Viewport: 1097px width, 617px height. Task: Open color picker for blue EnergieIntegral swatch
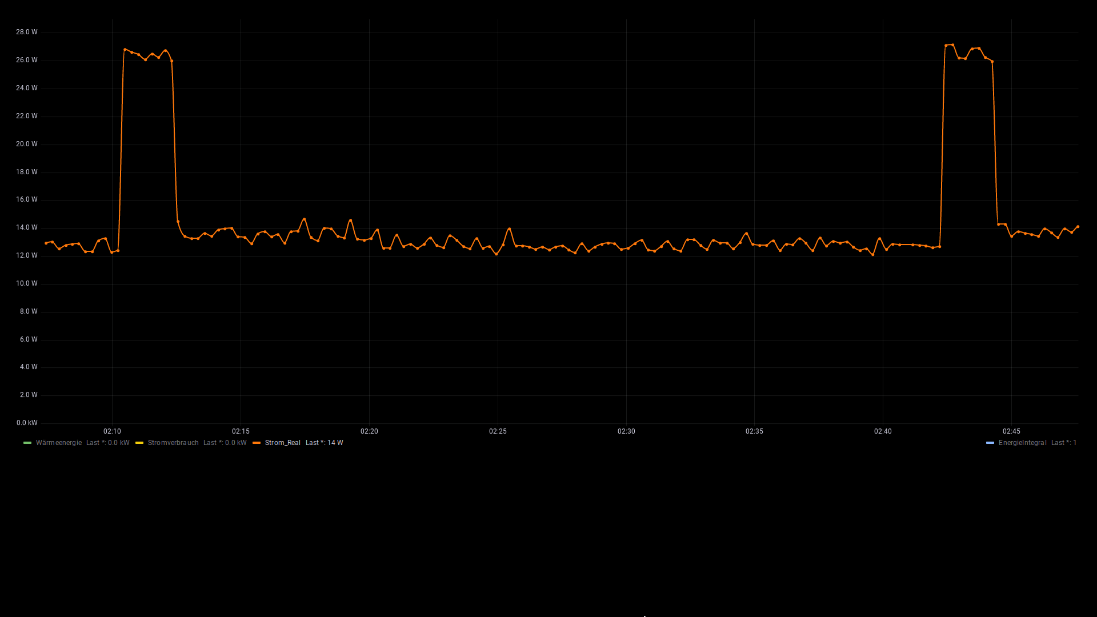tap(990, 443)
